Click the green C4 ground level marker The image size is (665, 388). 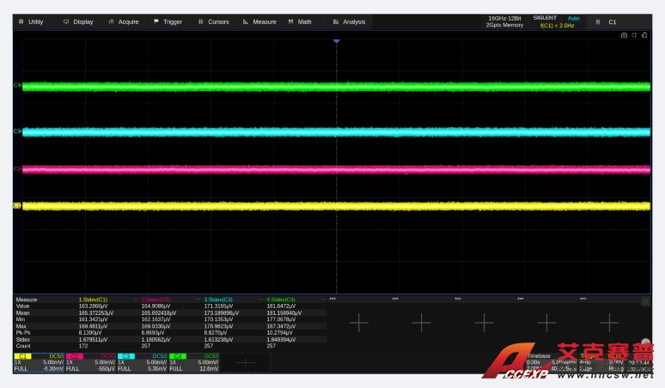(x=16, y=85)
